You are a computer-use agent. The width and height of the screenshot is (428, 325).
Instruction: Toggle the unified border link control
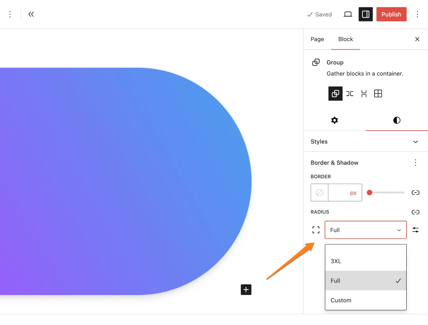tap(415, 193)
